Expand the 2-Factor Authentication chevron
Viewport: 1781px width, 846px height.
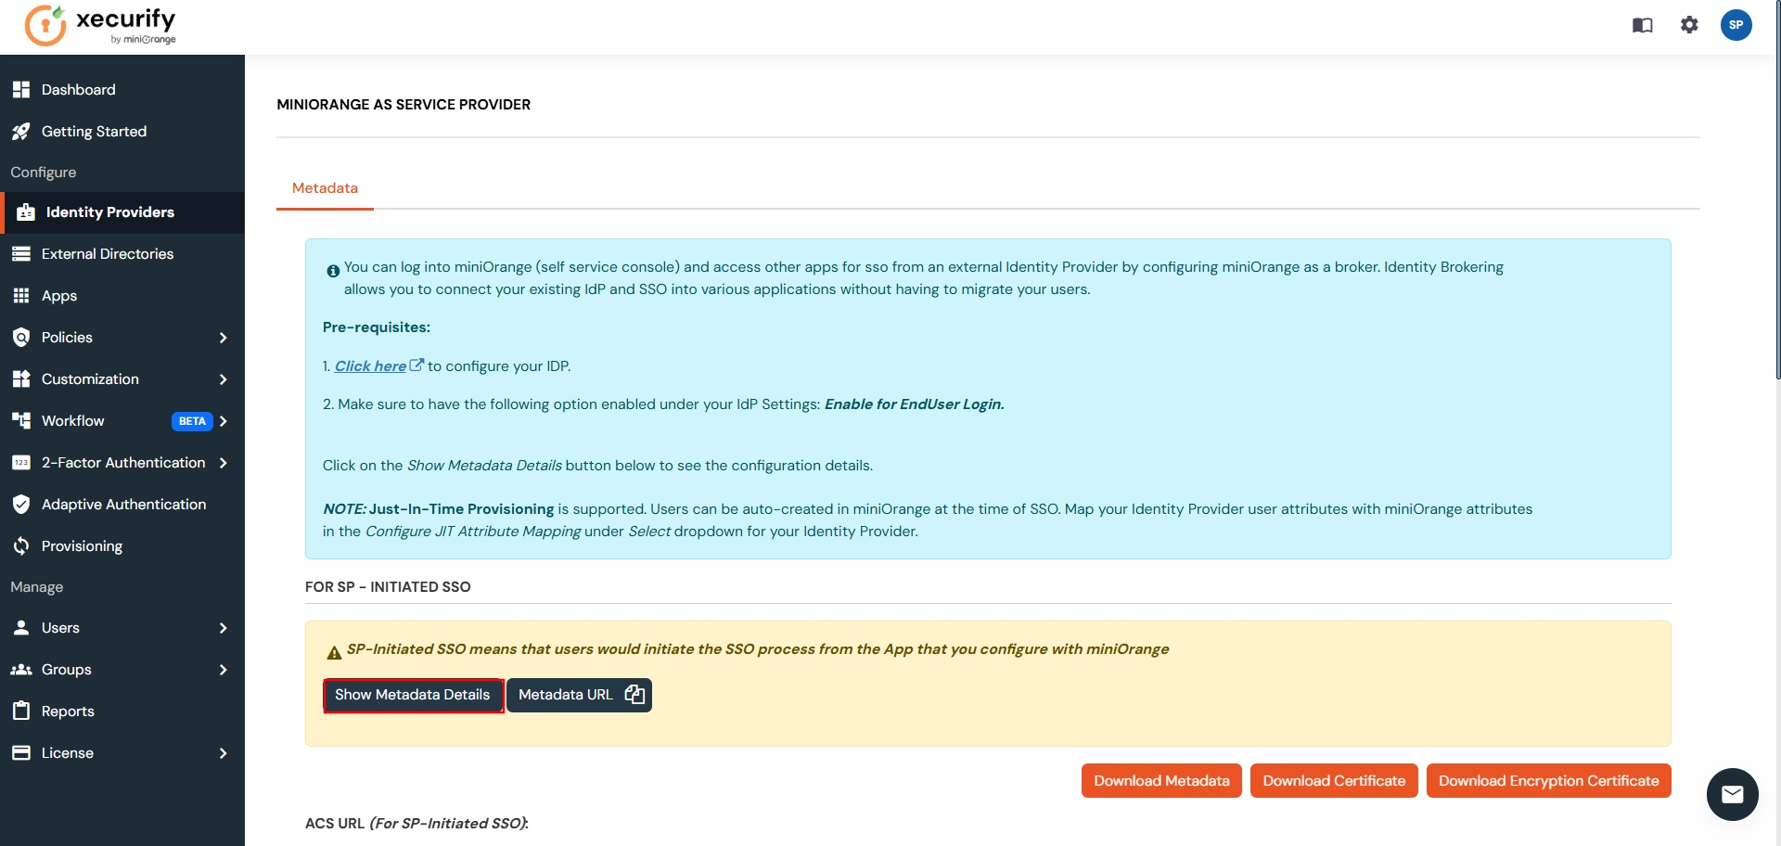[223, 463]
